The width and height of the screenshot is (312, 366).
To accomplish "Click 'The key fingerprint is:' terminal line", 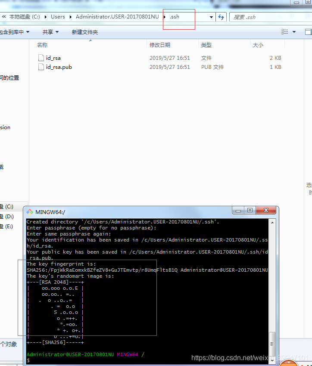I will [62, 264].
